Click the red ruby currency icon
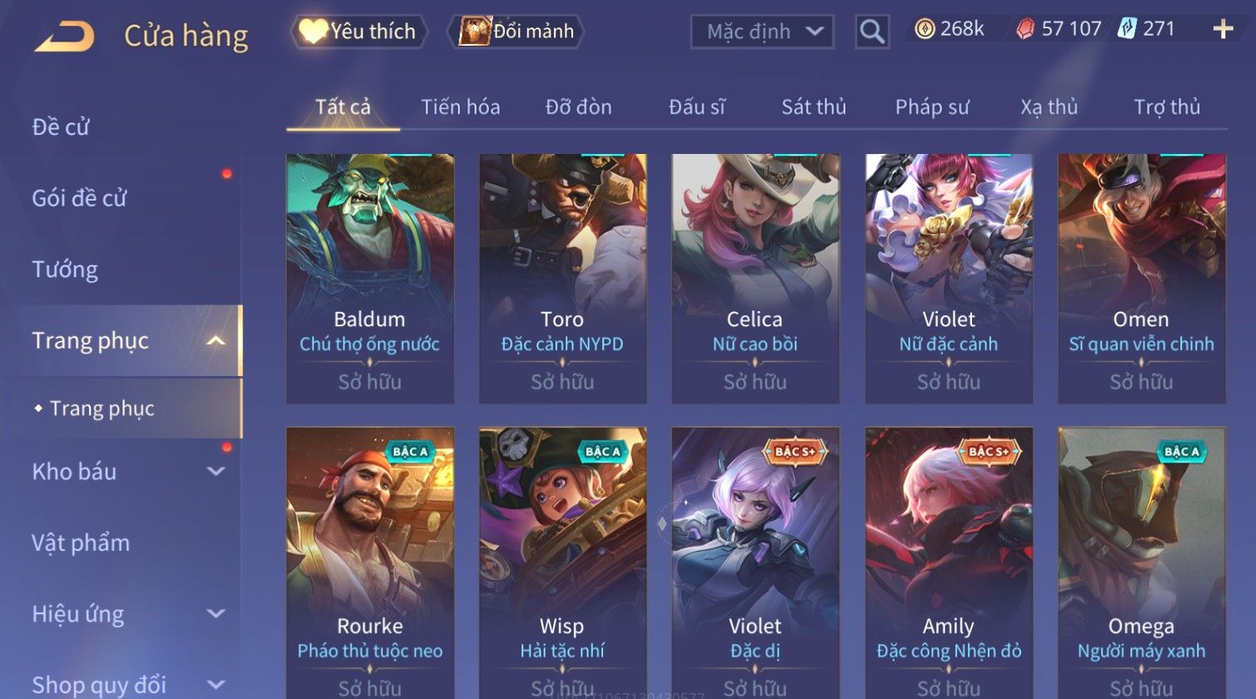 coord(1025,30)
